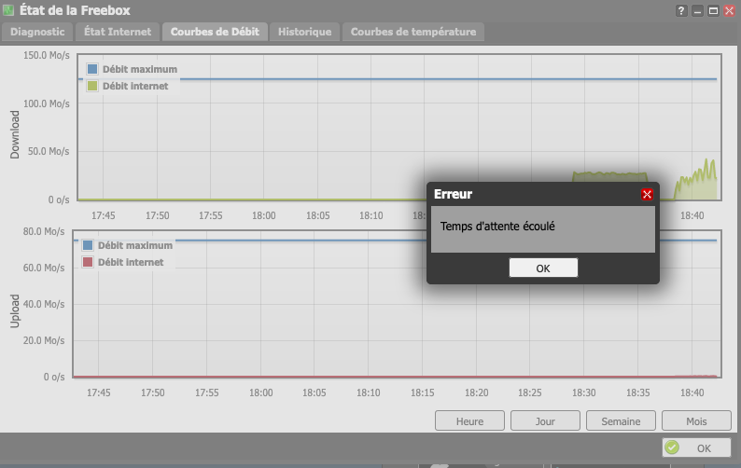Click the Download Débit maximum legend label

140,69
